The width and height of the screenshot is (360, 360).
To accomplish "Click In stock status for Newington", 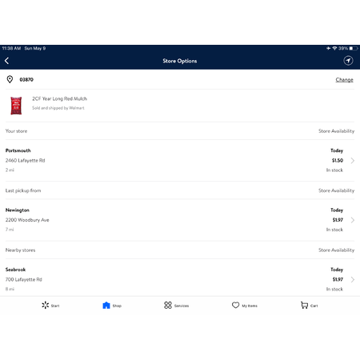I will 334,230.
